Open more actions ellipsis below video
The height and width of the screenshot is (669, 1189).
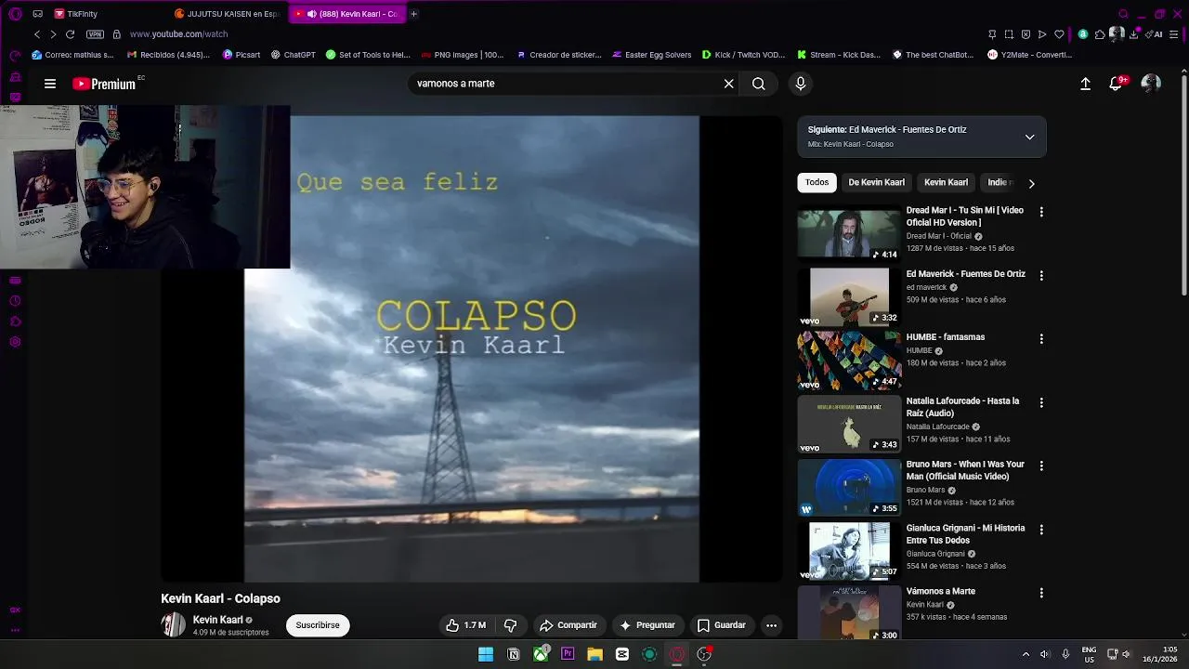[771, 625]
